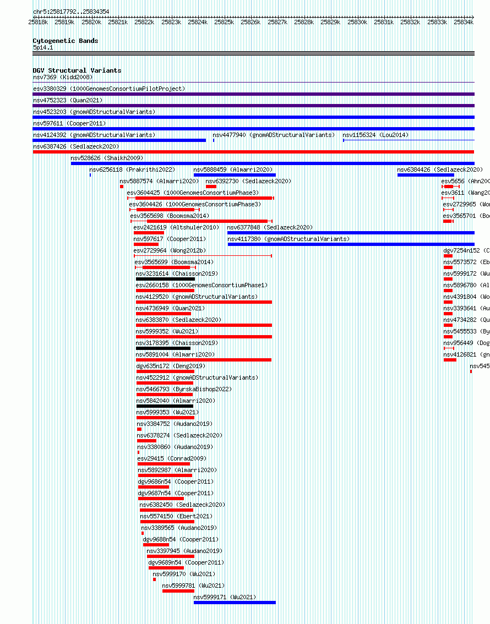490x624 pixels.
Task: Click dgv9688n54 (Cooper2011) variant label
Action: (181, 539)
